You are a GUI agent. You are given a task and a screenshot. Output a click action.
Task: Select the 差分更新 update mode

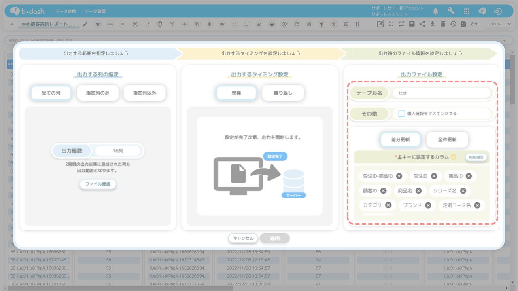(400, 139)
